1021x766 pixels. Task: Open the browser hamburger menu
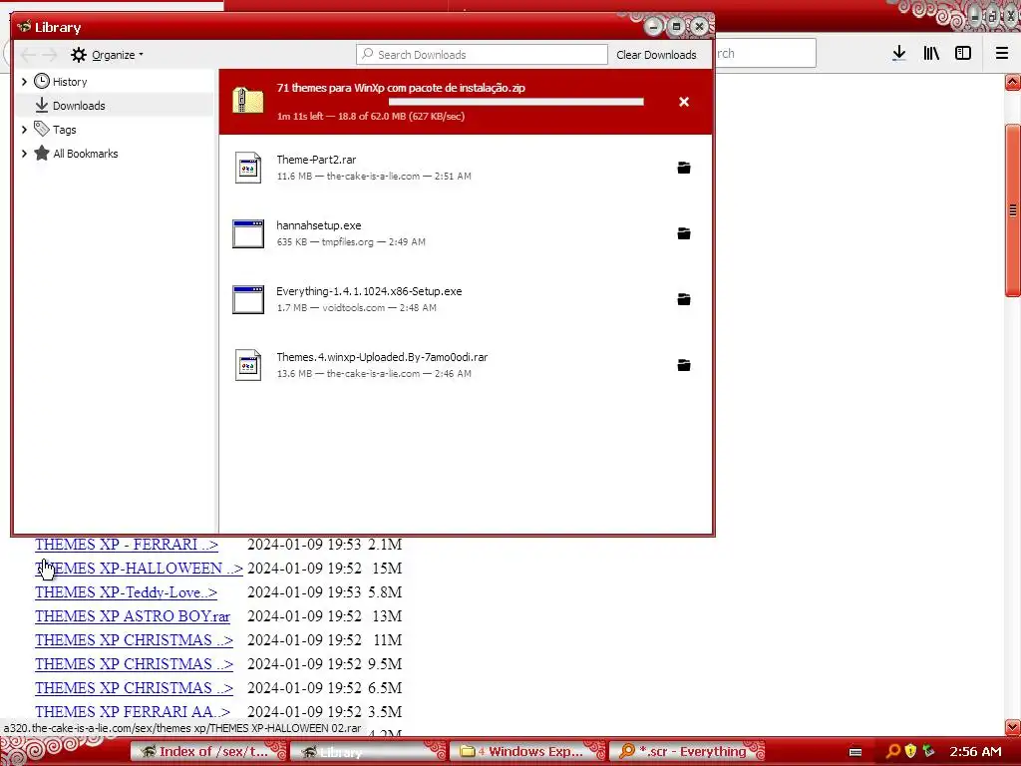click(1001, 54)
